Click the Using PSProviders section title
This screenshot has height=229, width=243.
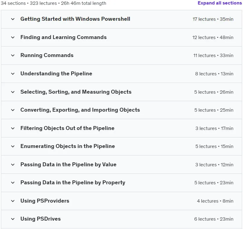coord(45,201)
